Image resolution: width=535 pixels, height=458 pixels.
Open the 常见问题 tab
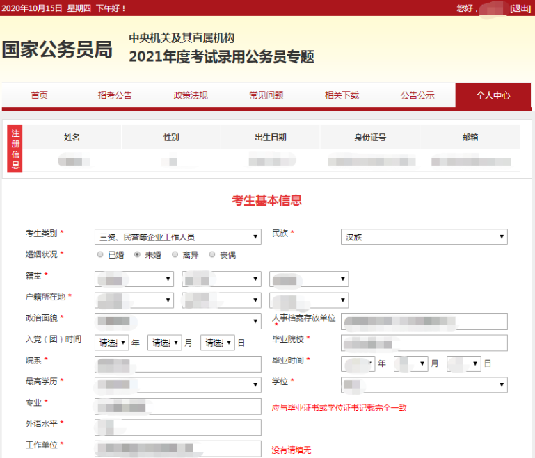pyautogui.click(x=266, y=95)
